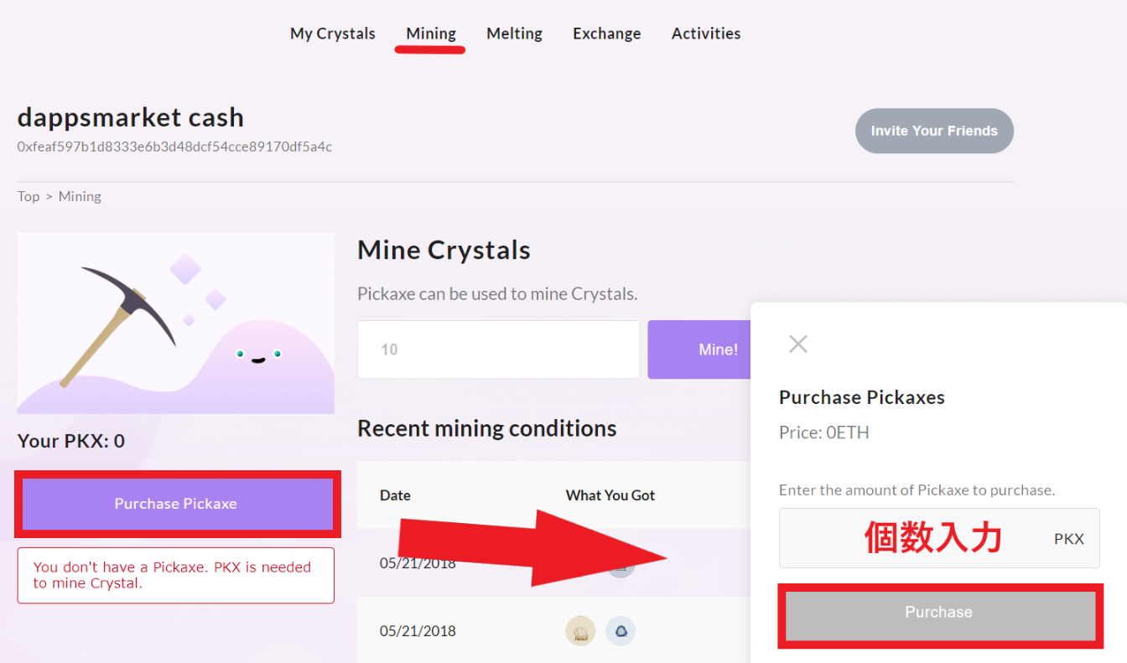Screen dimensions: 1127x663
Task: Click the gray Purchase button in popup
Action: pyautogui.click(x=939, y=613)
